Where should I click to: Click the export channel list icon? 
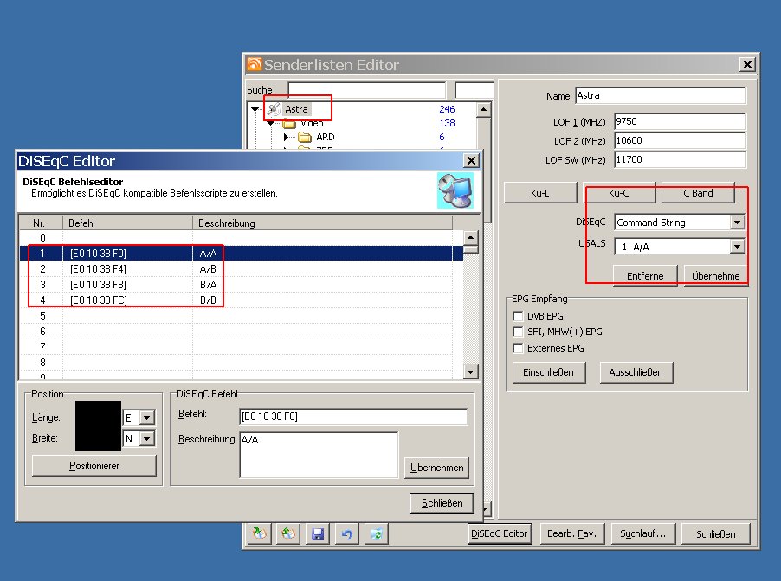point(288,534)
